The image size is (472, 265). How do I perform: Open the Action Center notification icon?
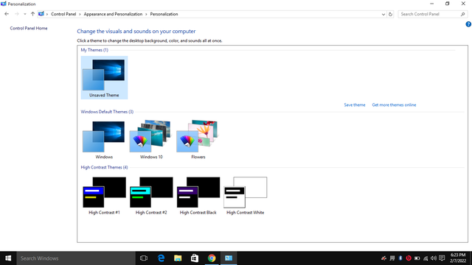442,258
